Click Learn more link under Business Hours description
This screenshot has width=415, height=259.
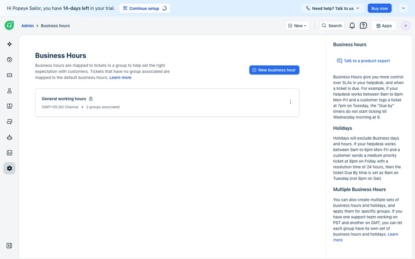(x=120, y=77)
